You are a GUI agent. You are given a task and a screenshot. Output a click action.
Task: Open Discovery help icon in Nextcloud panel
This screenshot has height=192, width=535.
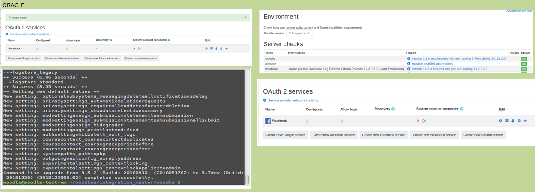393,109
